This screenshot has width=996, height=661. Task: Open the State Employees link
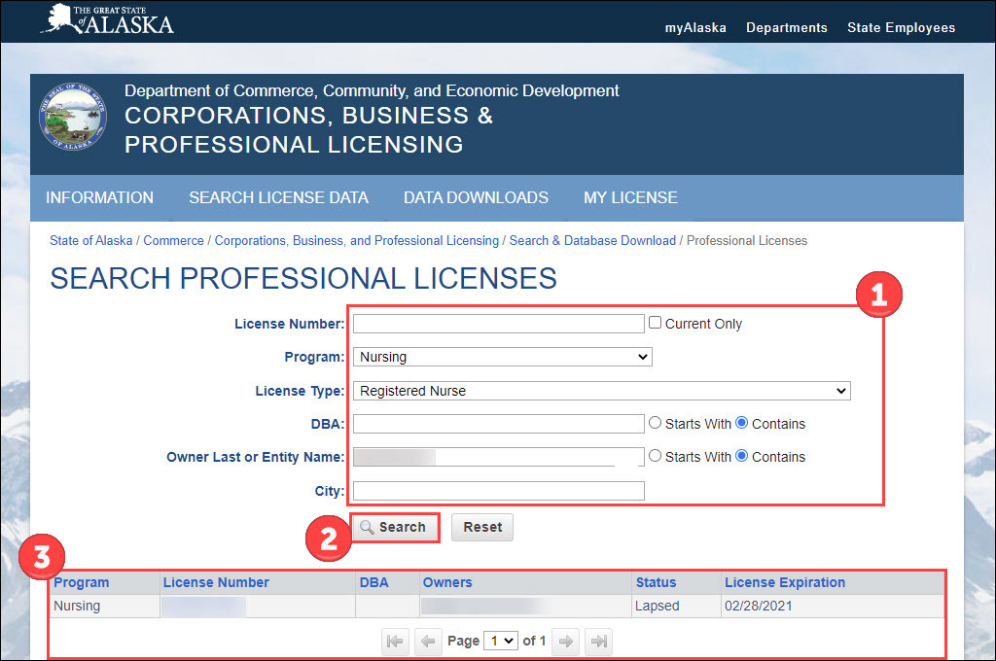click(x=902, y=28)
